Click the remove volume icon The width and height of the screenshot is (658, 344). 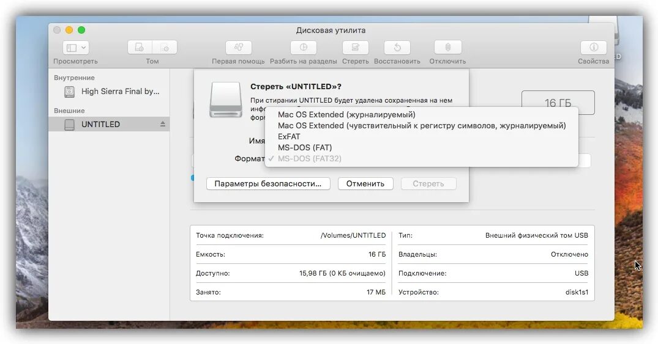pos(165,48)
